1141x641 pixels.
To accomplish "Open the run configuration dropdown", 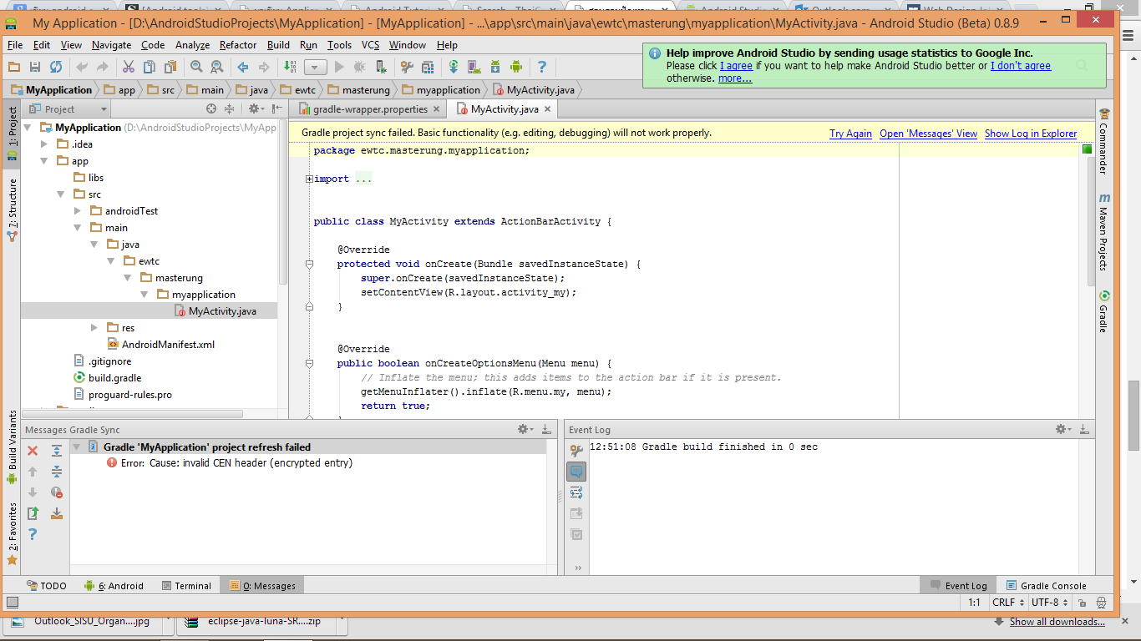I will [315, 67].
